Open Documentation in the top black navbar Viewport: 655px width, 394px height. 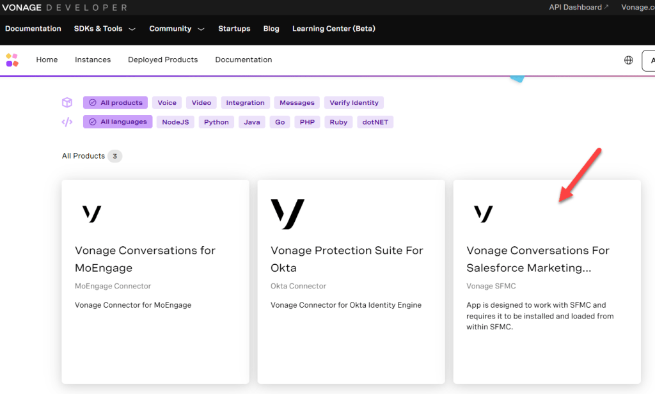pyautogui.click(x=33, y=29)
